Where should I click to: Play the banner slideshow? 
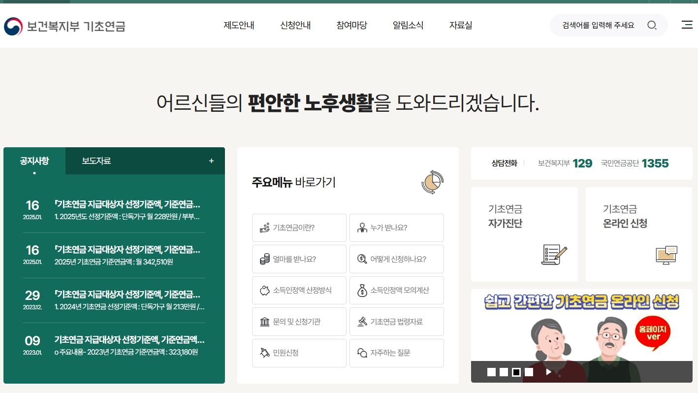(x=549, y=372)
